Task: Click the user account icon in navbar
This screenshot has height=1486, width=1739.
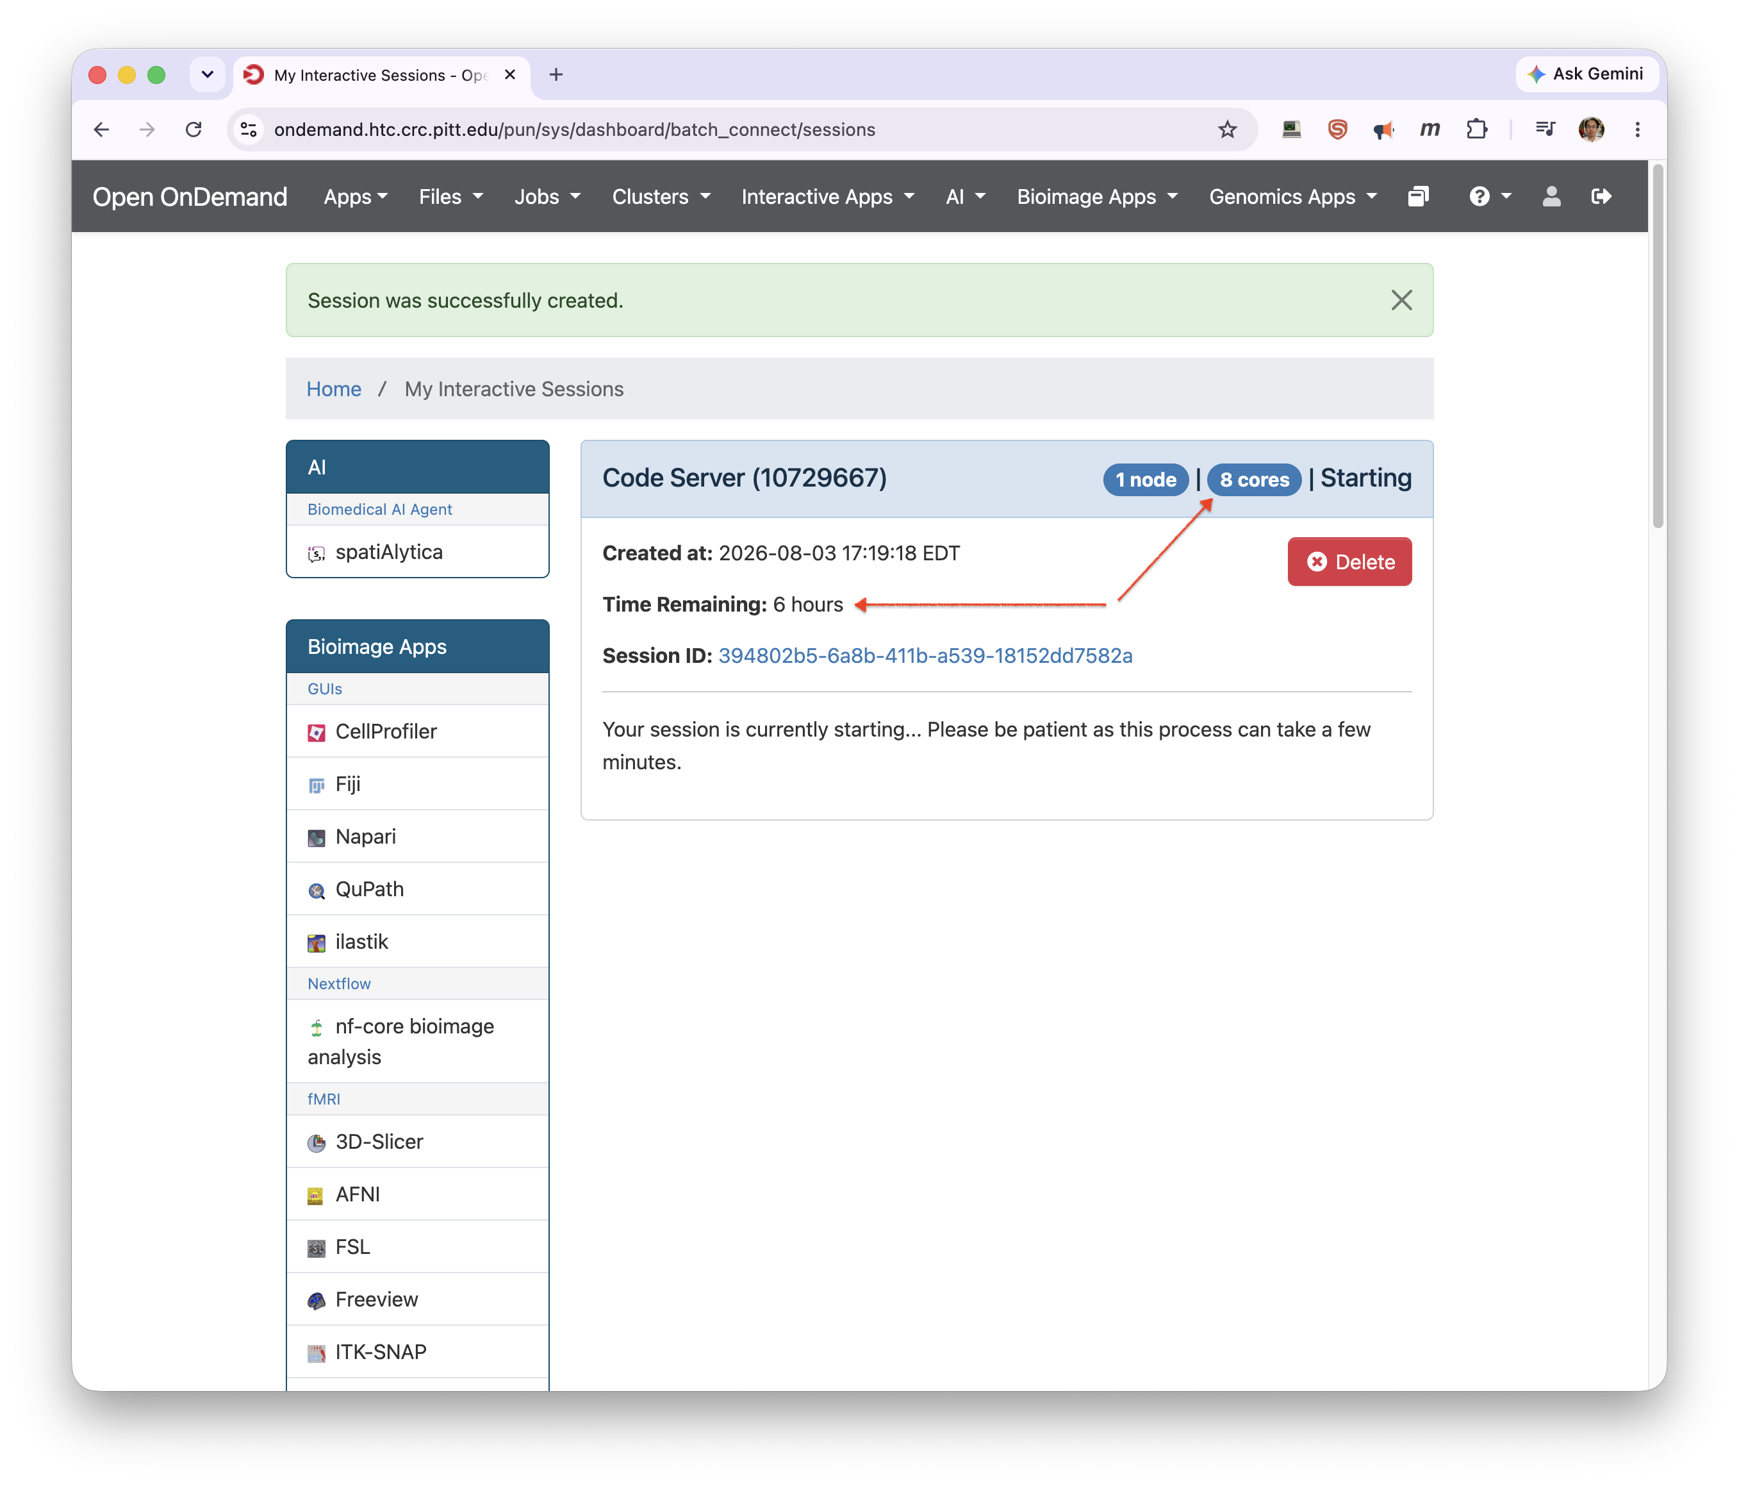Action: [1551, 196]
